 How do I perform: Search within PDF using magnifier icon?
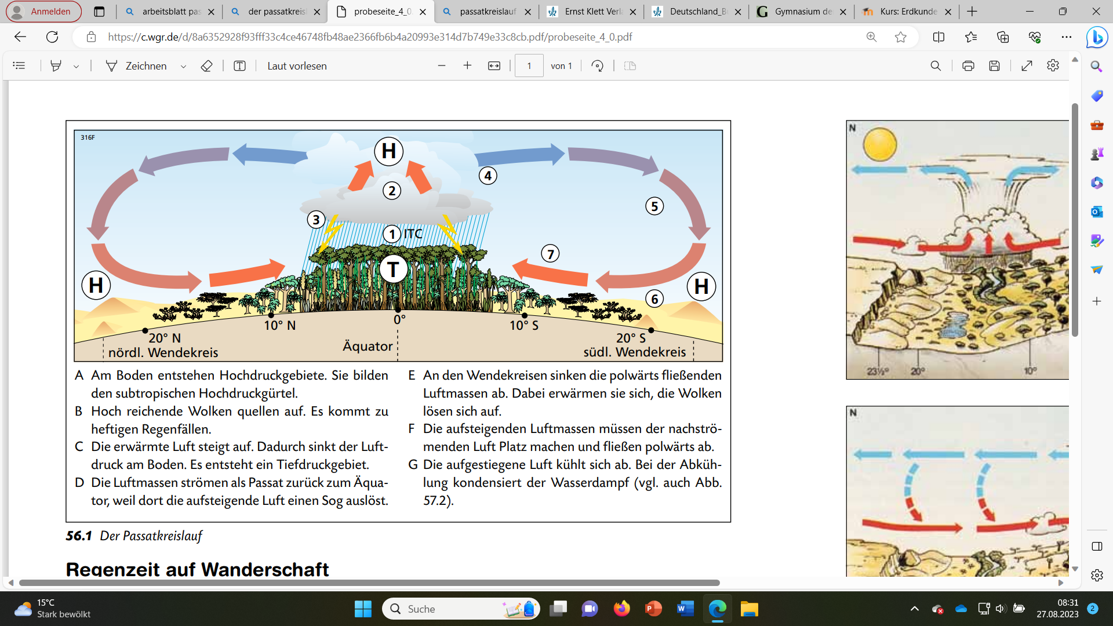coord(936,66)
